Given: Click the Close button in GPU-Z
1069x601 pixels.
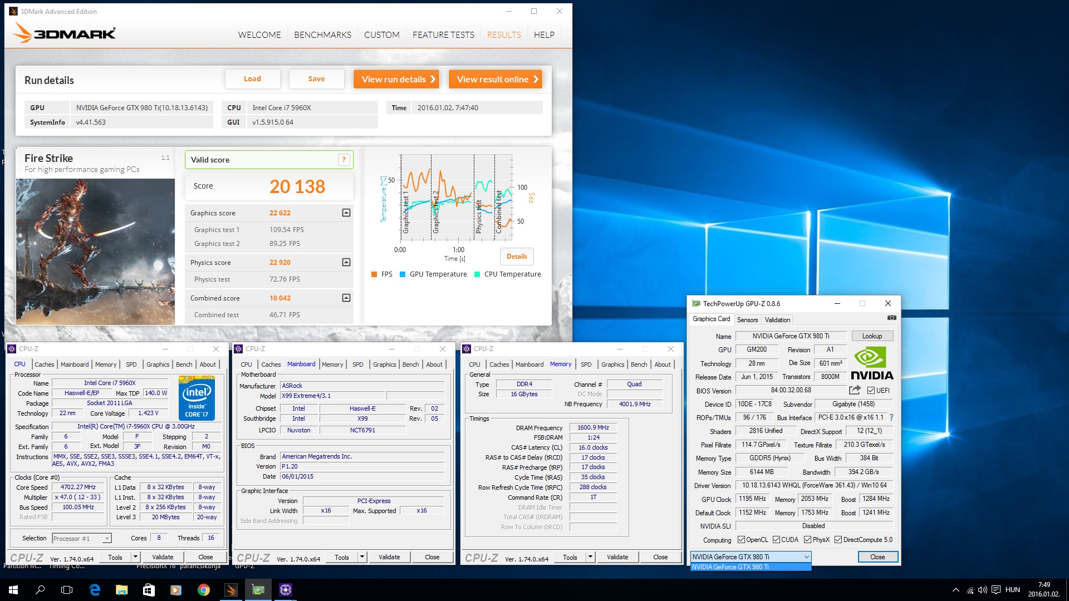Looking at the screenshot, I should pos(877,557).
